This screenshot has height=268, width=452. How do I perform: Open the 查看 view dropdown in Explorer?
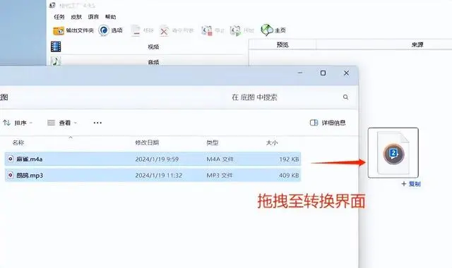[62, 123]
